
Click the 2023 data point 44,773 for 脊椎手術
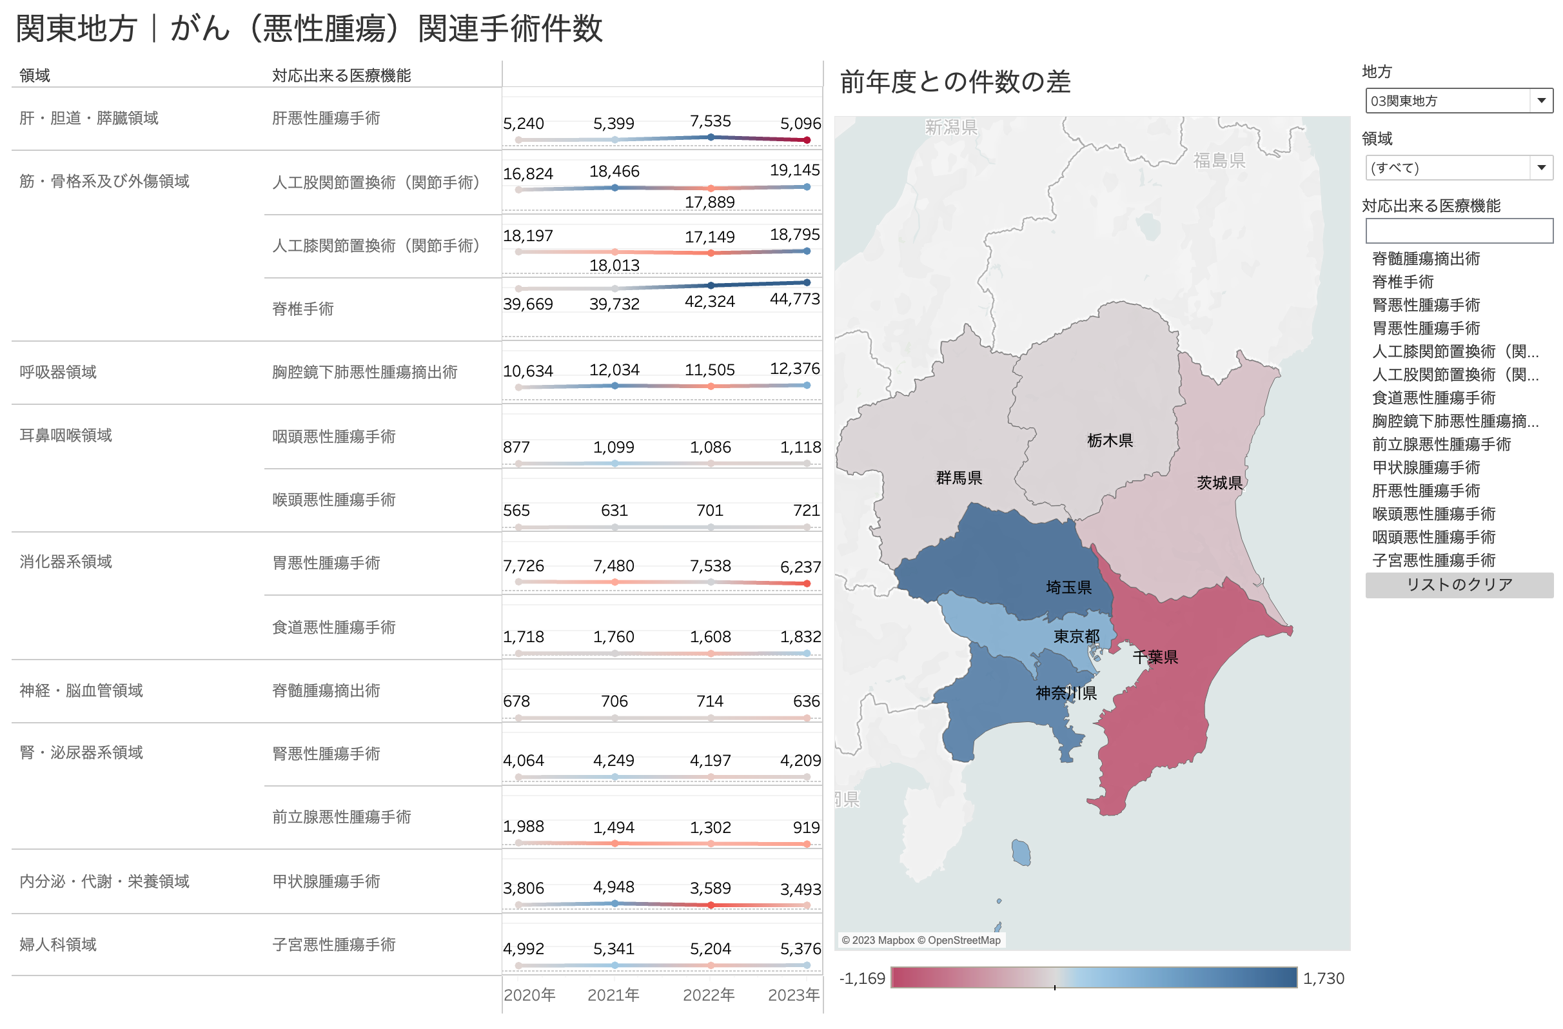point(807,283)
